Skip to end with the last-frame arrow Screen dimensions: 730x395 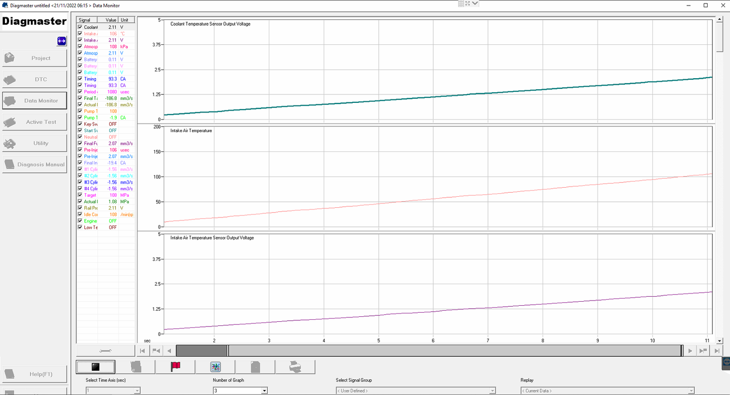coord(716,351)
